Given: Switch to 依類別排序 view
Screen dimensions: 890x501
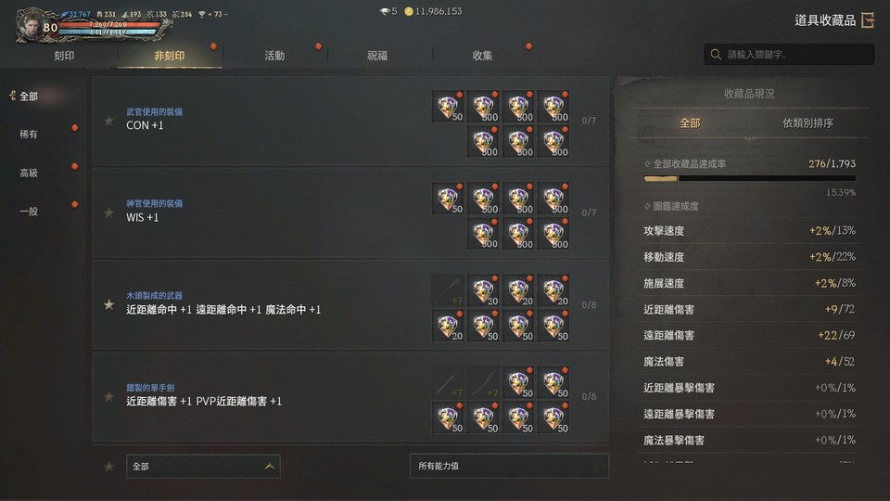Looking at the screenshot, I should [x=807, y=122].
